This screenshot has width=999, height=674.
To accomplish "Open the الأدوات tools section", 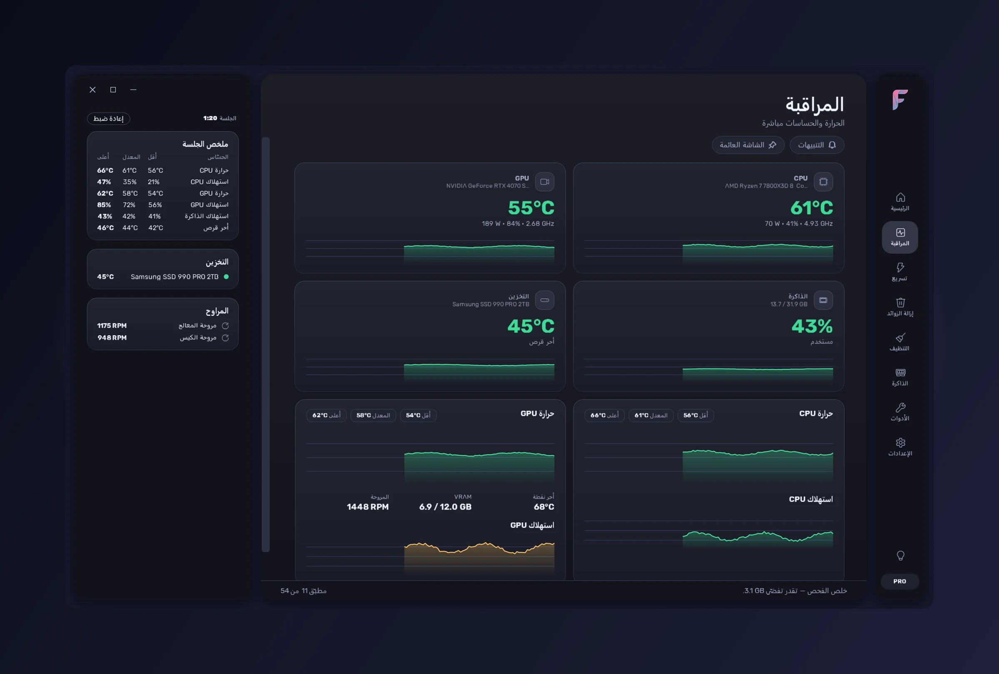I will click(900, 412).
